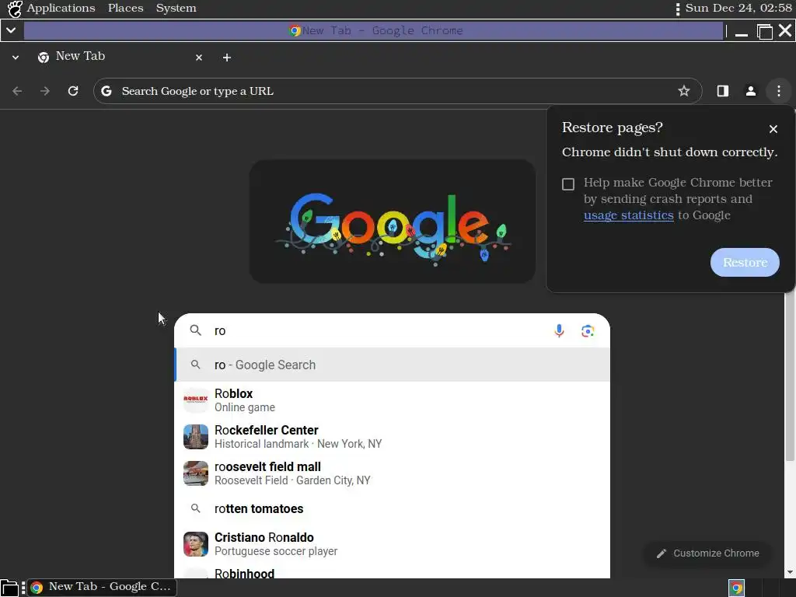The width and height of the screenshot is (796, 597).
Task: Open the profile avatar menu
Action: (x=751, y=91)
